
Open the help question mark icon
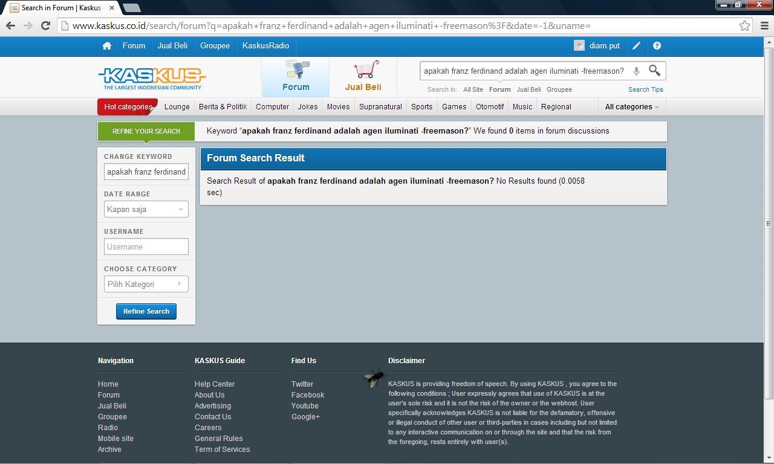click(657, 46)
